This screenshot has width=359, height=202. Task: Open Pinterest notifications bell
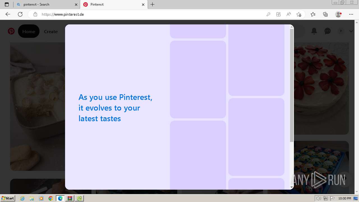[314, 31]
